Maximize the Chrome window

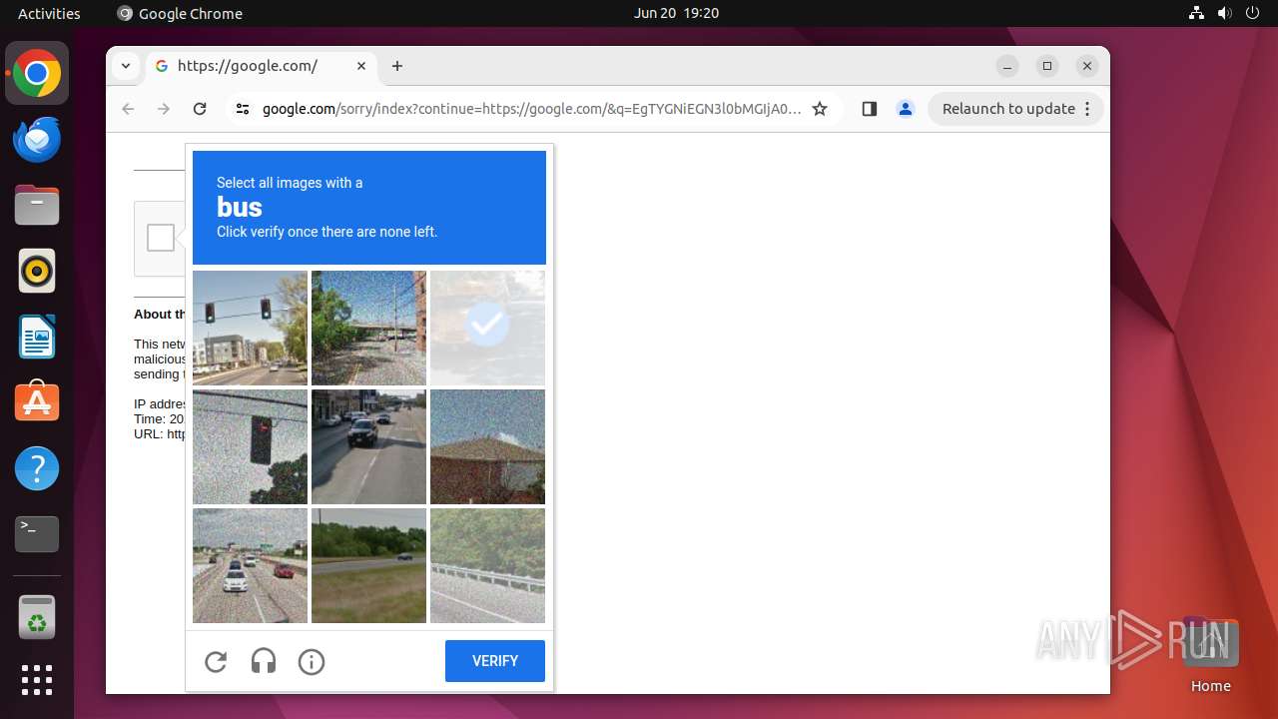click(x=1047, y=66)
